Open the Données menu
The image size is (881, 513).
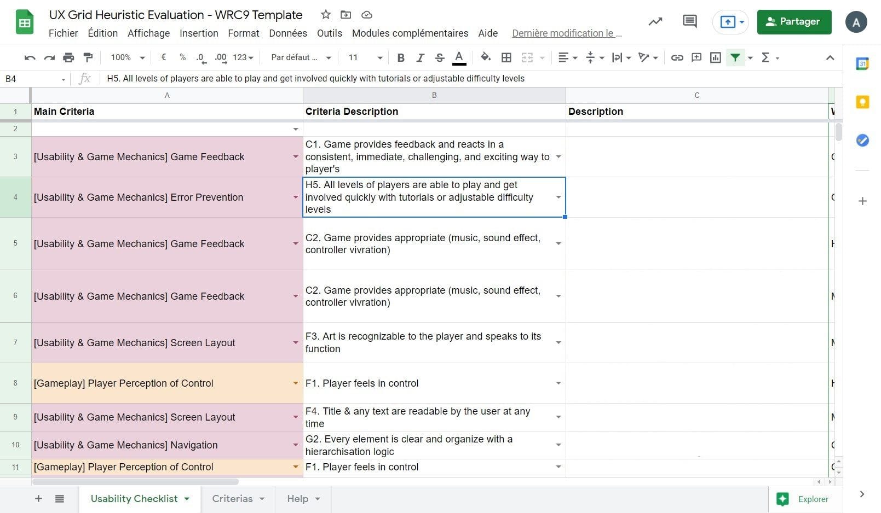[x=288, y=33]
